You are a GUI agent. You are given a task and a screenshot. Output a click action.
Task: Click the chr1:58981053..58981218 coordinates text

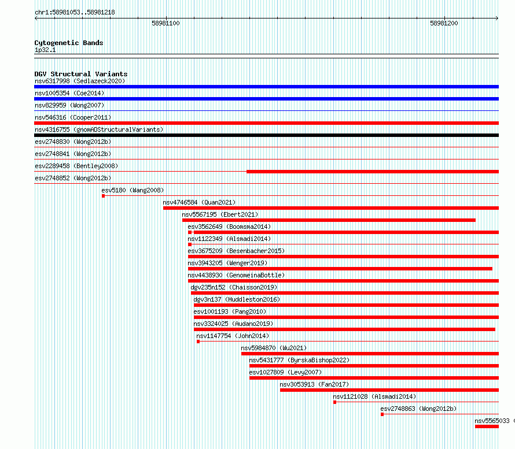75,12
